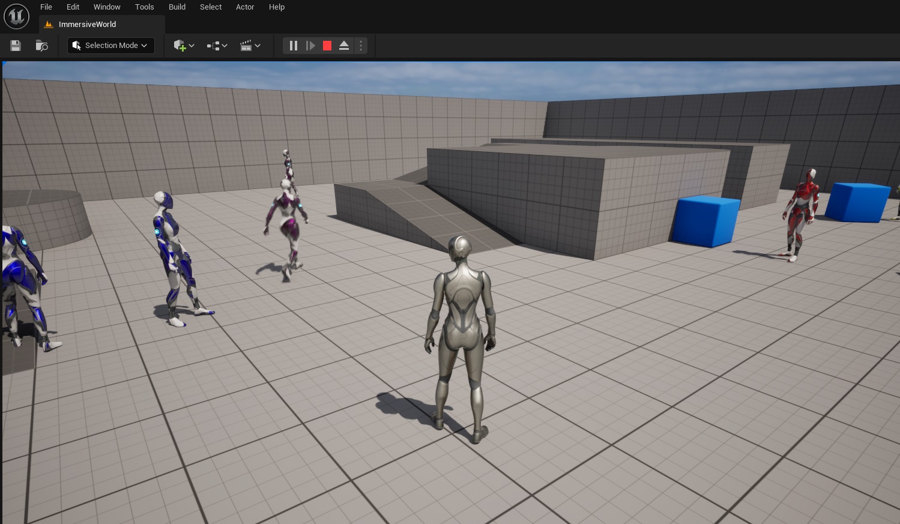Select the ImmersiveWorld level tab

87,25
